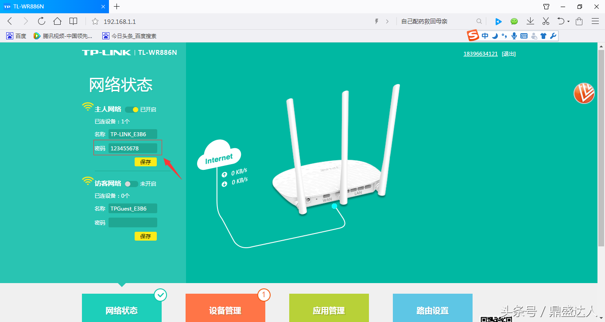605x322 pixels.
Task: Click the orange floating assistant icon
Action: tap(584, 93)
